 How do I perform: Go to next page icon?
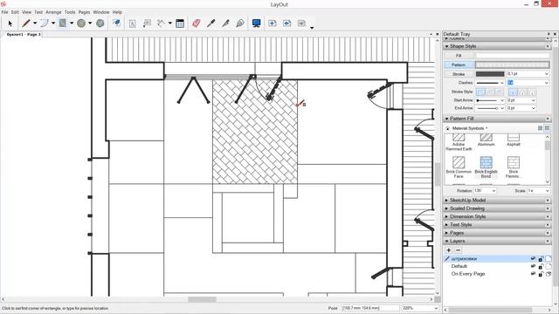click(301, 24)
